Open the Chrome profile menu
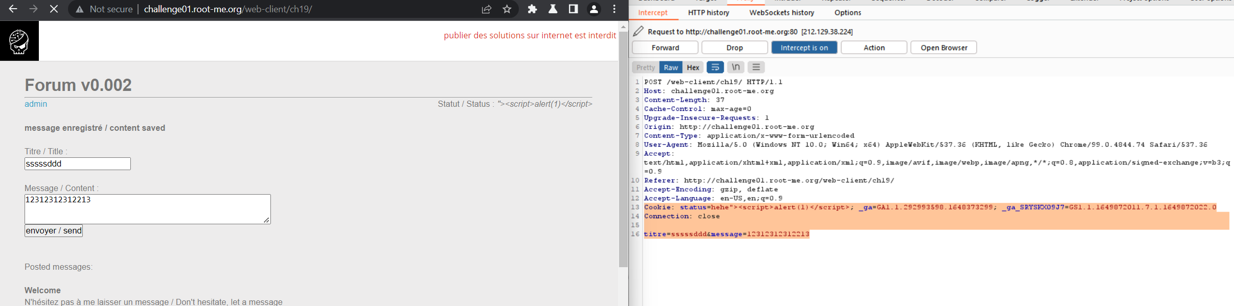This screenshot has width=1234, height=306. click(594, 9)
